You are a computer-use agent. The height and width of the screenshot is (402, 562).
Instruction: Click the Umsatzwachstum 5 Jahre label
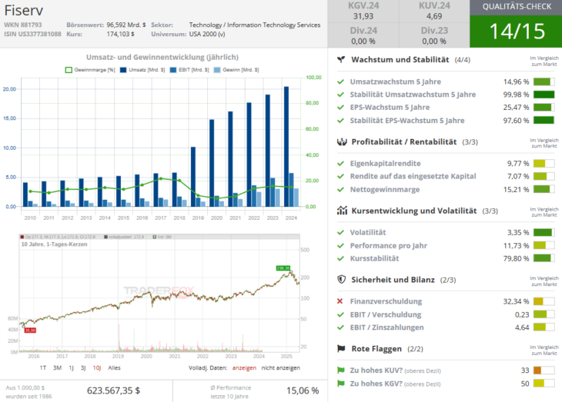tap(396, 81)
